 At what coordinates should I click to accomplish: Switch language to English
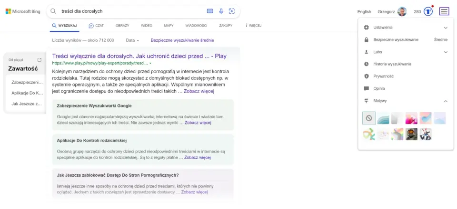364,11
